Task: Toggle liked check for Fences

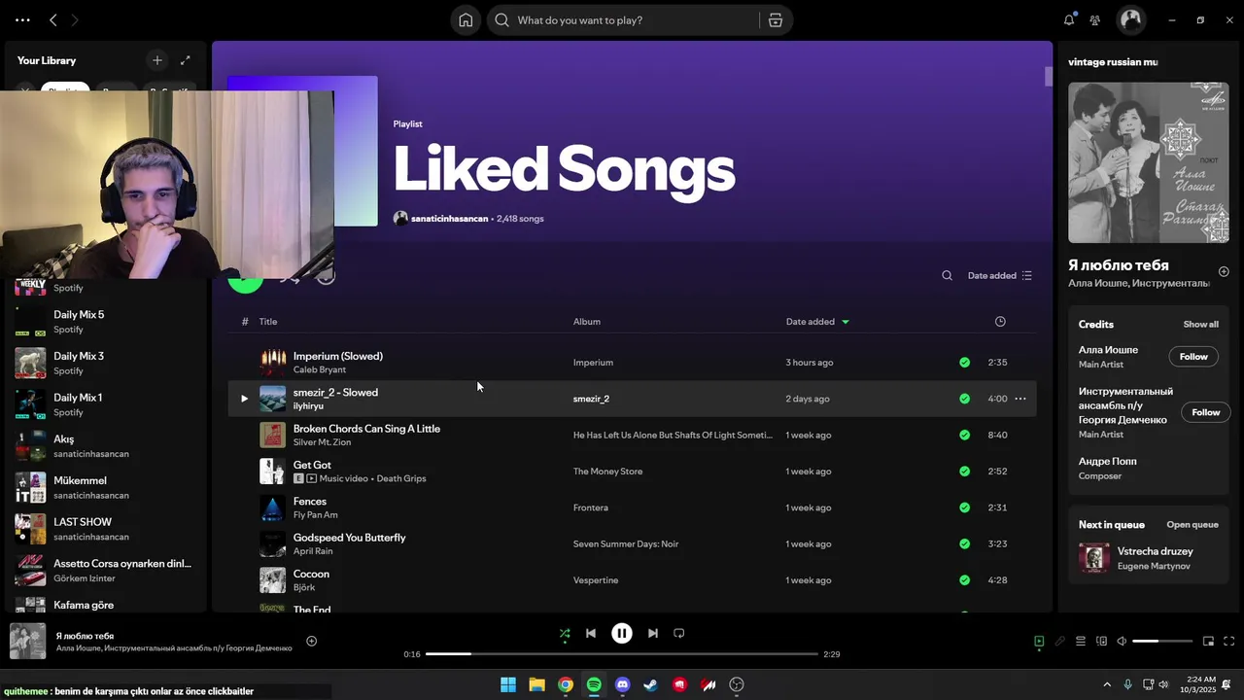Action: (x=964, y=507)
